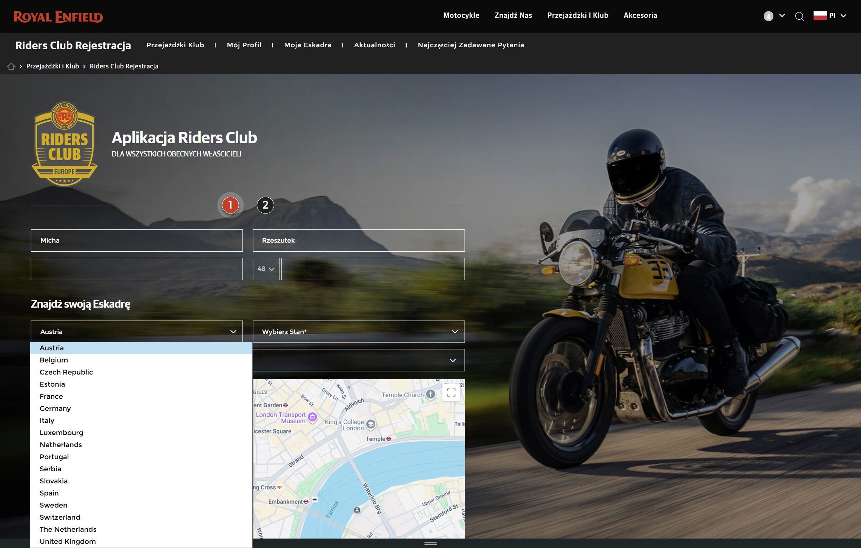
Task: Click the bottom drag handle bar
Action: [x=430, y=544]
